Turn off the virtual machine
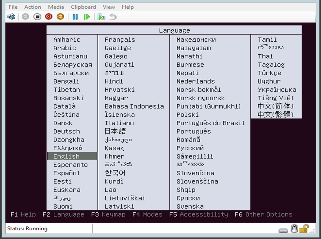 pyautogui.click(x=37, y=16)
